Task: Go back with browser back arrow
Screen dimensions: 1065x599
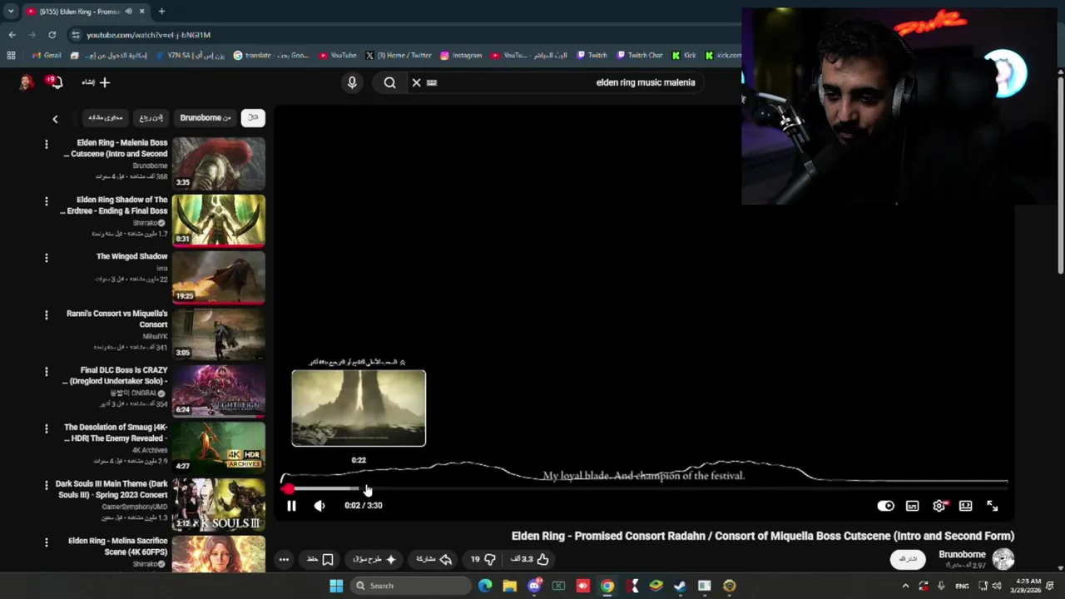Action: (12, 35)
